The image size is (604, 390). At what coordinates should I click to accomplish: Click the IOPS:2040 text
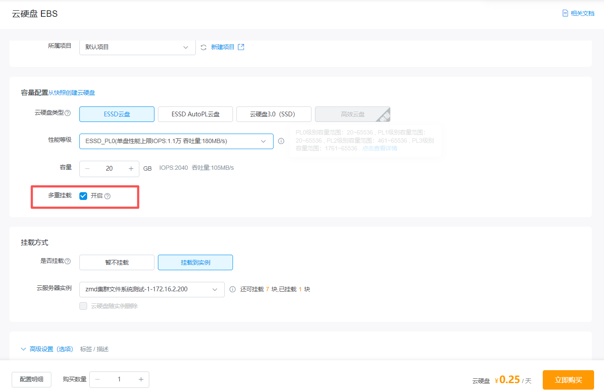click(173, 168)
